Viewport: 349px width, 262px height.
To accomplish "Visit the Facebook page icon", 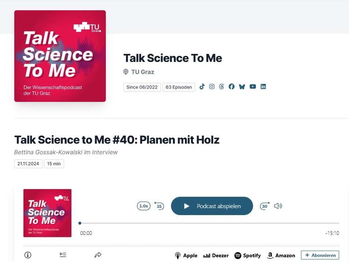I will tap(231, 87).
